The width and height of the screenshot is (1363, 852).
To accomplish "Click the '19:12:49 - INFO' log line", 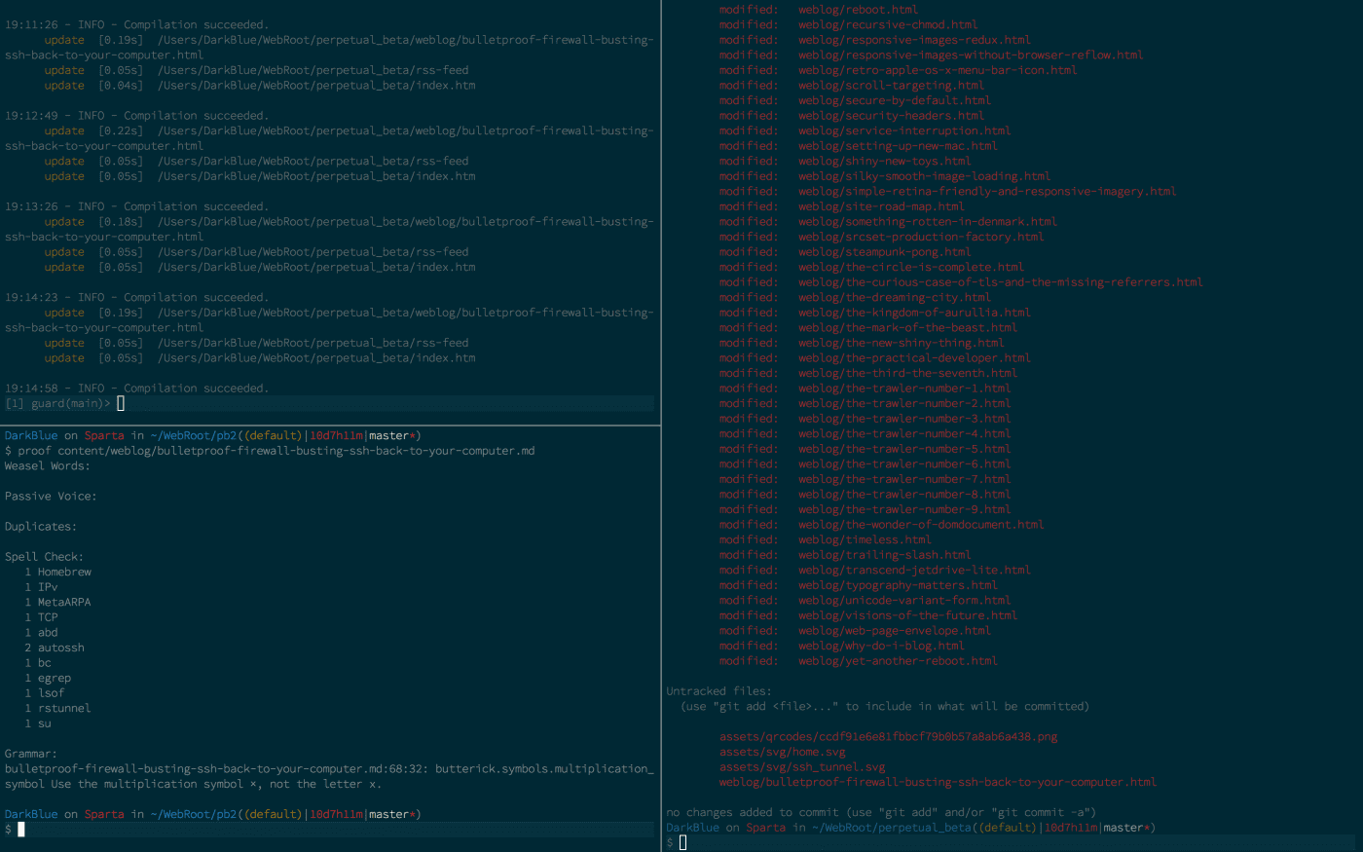I will point(136,116).
